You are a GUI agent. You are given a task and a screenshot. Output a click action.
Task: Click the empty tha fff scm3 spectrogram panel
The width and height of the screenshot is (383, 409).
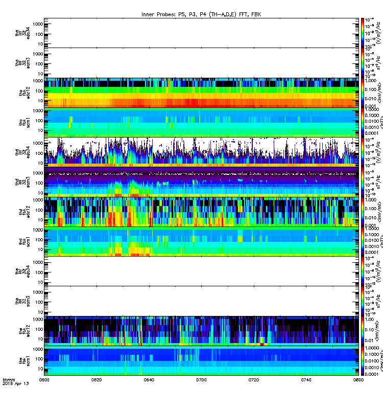coord(201,63)
